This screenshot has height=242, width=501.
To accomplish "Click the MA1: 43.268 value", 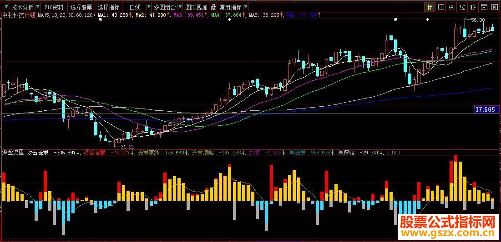I will [x=113, y=15].
